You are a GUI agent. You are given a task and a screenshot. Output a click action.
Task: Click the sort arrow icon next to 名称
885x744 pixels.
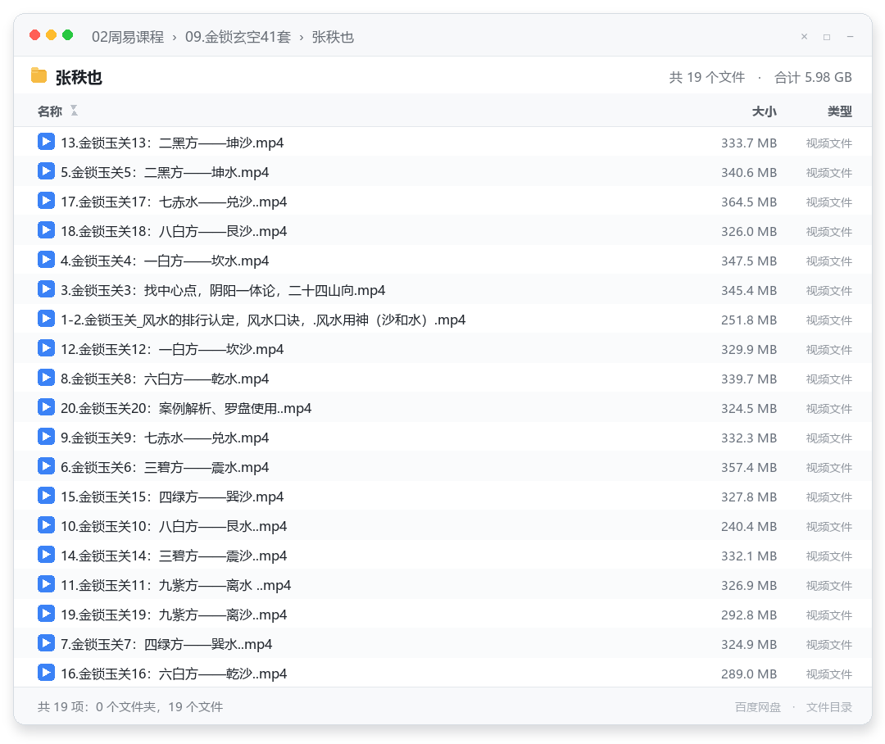74,111
